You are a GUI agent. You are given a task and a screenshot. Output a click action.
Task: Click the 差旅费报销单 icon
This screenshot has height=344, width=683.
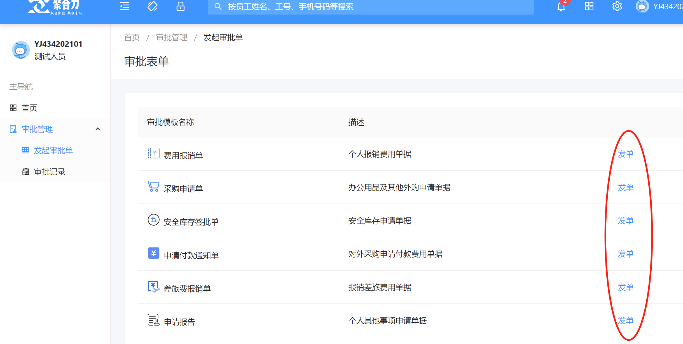point(153,287)
